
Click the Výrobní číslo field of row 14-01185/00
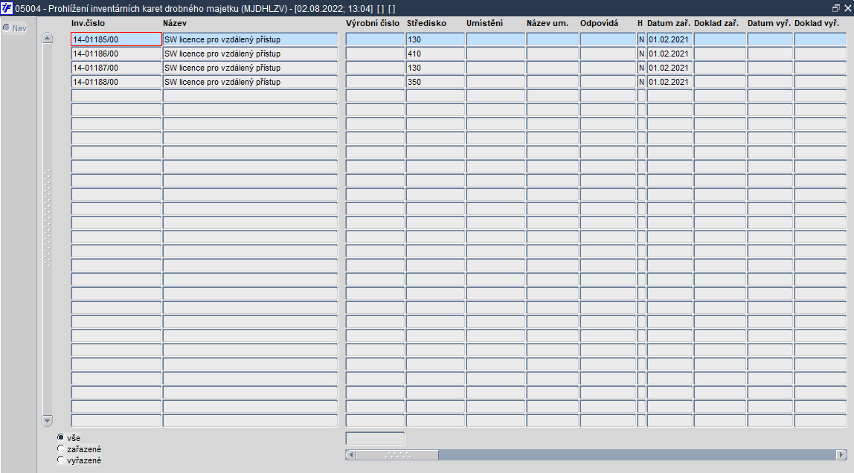coord(375,39)
